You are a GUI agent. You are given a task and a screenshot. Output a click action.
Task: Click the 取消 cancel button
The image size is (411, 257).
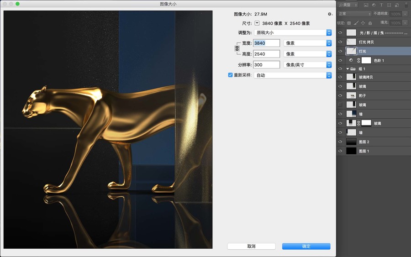[251, 246]
